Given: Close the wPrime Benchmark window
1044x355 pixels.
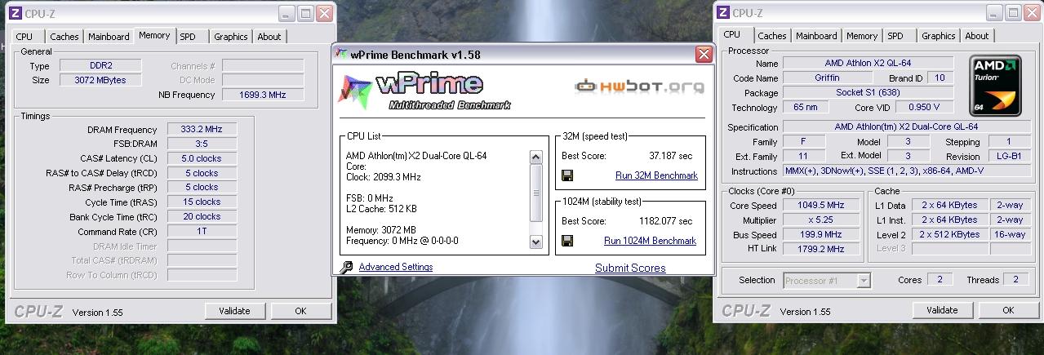Looking at the screenshot, I should click(x=703, y=55).
